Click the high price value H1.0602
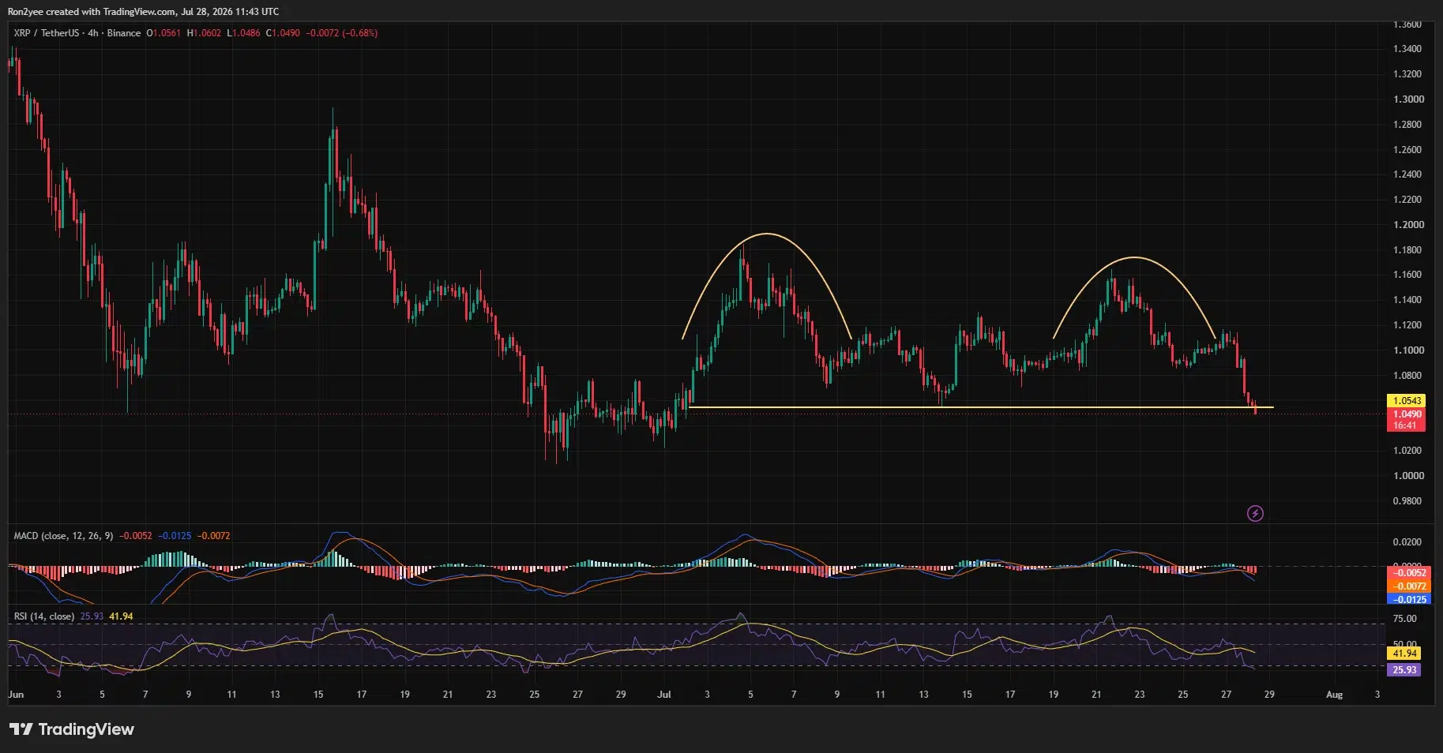 204,33
